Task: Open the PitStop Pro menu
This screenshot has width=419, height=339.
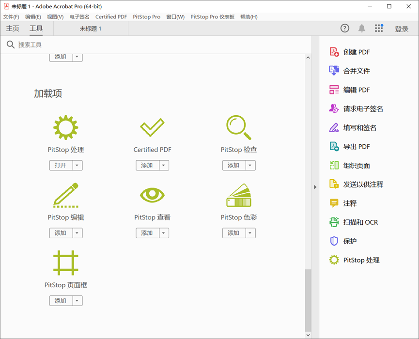Action: 147,17
